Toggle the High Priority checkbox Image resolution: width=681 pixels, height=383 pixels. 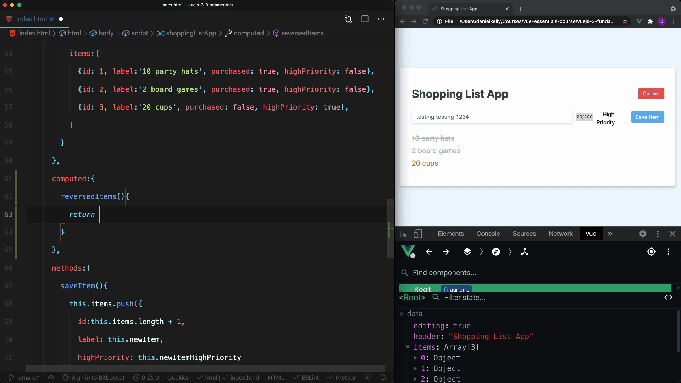click(599, 114)
